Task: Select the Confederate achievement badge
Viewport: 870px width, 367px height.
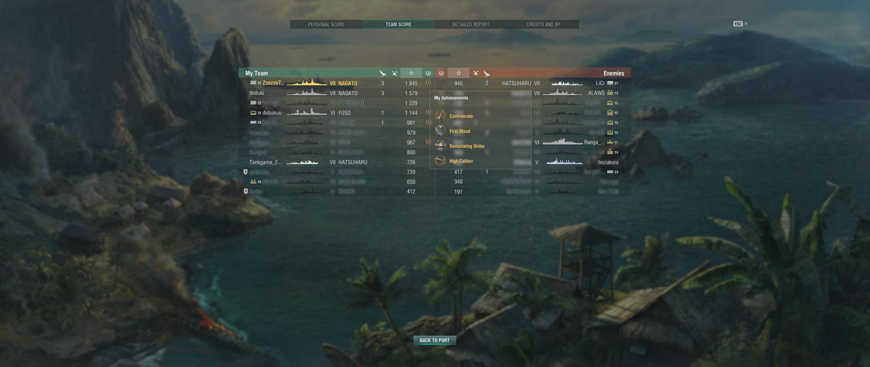Action: point(440,116)
